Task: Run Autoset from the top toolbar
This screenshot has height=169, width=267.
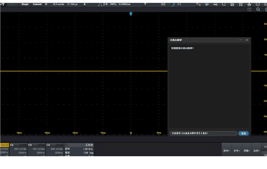Action: (37, 4)
